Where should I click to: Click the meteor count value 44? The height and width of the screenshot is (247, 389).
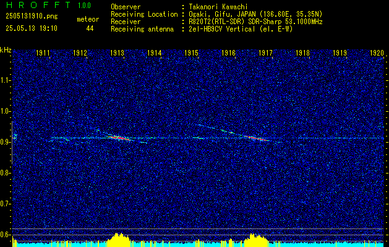click(90, 28)
